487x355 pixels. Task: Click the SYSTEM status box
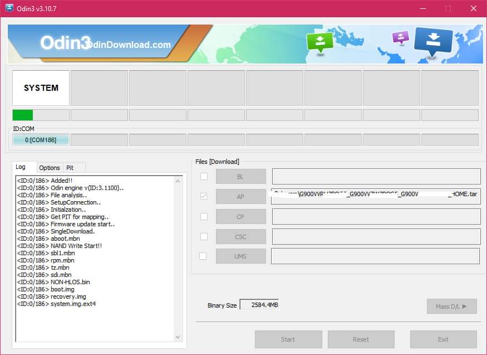[x=41, y=88]
